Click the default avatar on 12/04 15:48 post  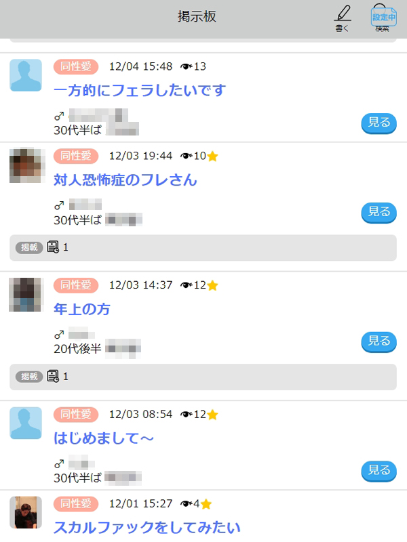[26, 75]
